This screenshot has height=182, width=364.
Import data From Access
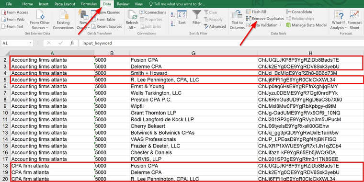15,12
